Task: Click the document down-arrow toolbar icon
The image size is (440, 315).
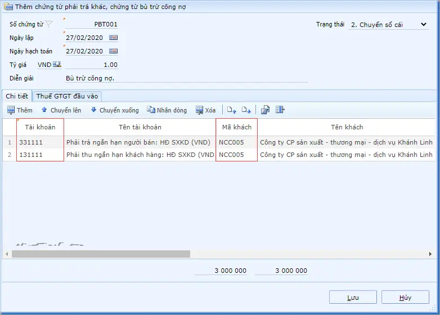Action: 246,110
